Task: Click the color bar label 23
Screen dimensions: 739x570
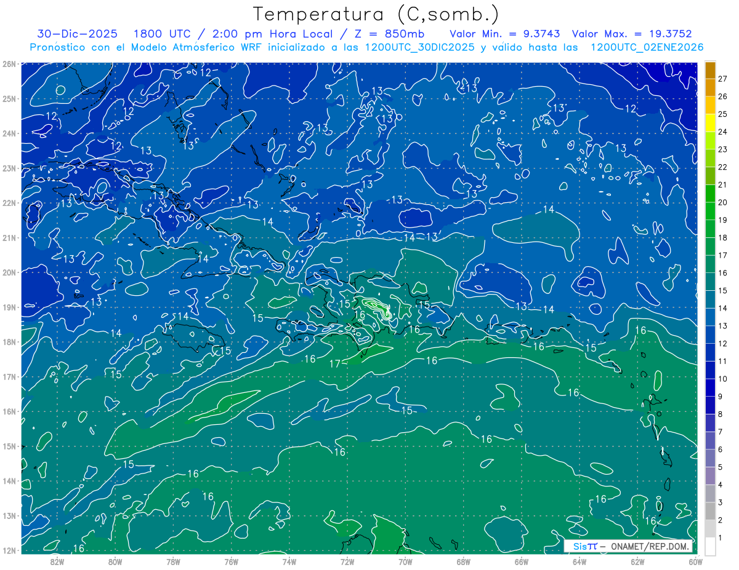Action: tap(722, 149)
